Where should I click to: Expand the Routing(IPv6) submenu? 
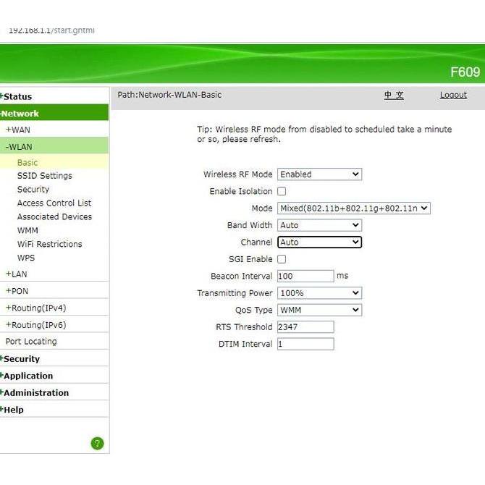[x=36, y=325]
